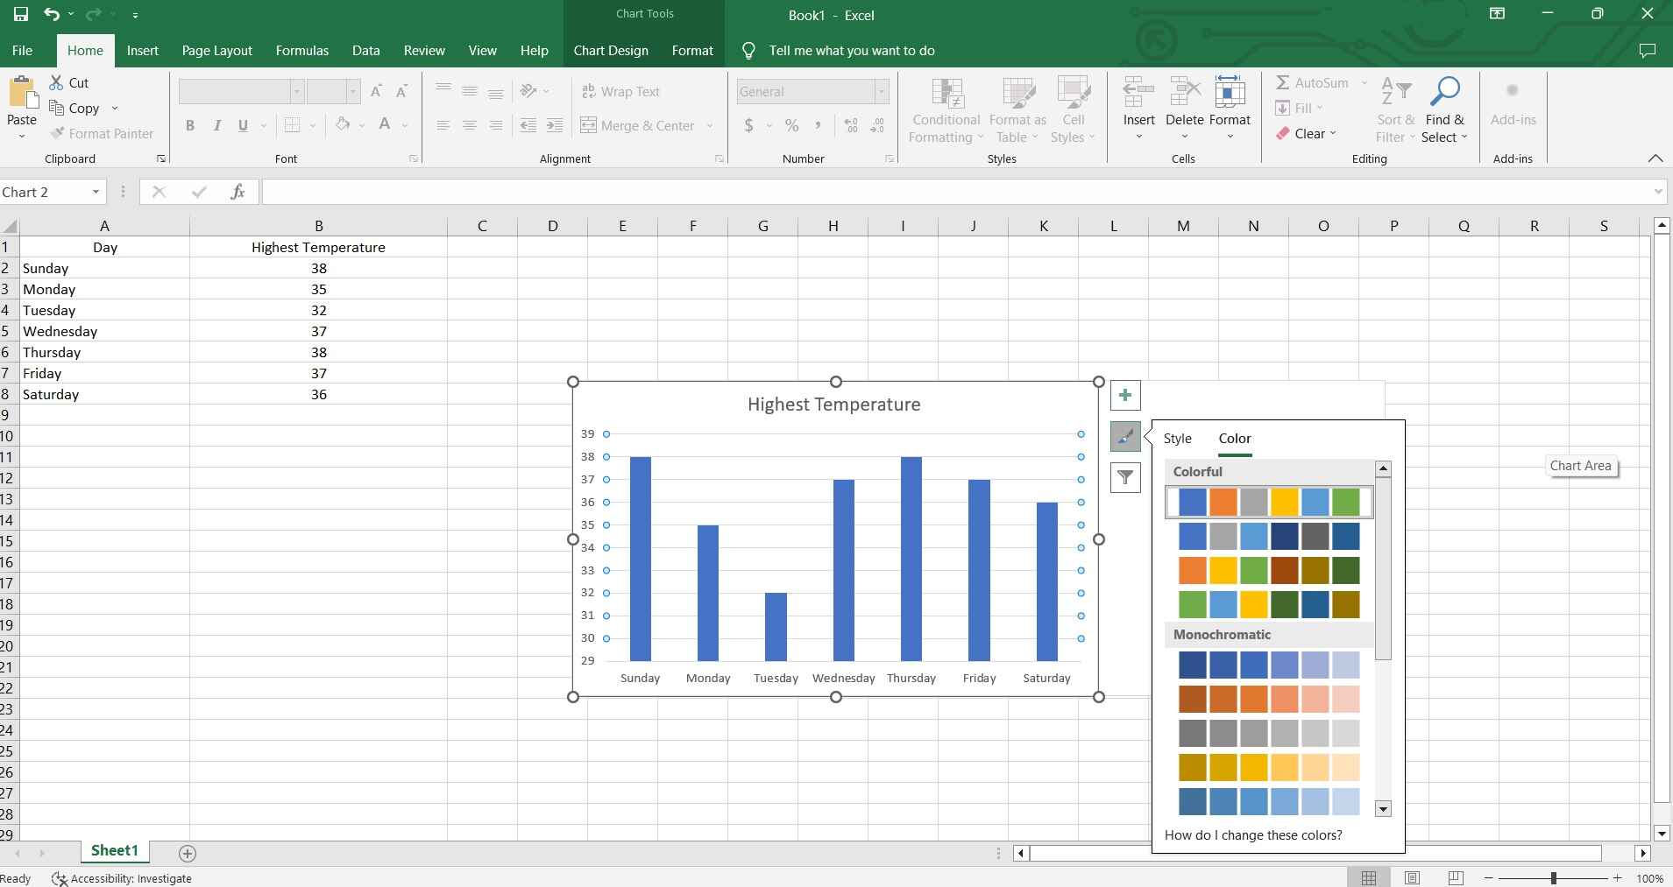The height and width of the screenshot is (887, 1673).
Task: Click the Increase Decimal icon
Action: click(851, 125)
